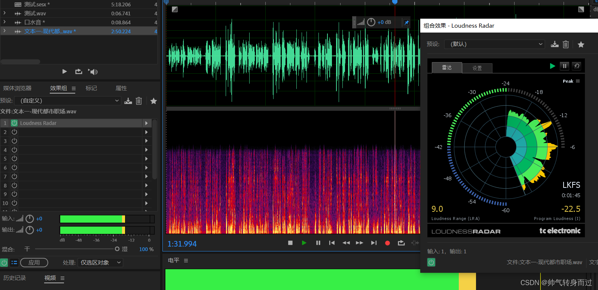Save the Loudness Radar preset

click(555, 44)
